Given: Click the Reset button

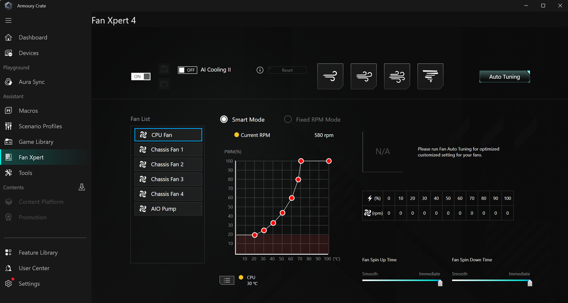Looking at the screenshot, I should pos(287,70).
